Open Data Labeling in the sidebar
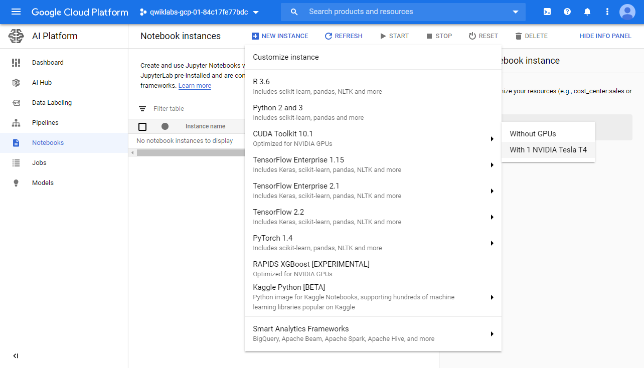 pyautogui.click(x=64, y=103)
